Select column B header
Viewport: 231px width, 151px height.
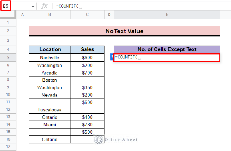point(50,15)
